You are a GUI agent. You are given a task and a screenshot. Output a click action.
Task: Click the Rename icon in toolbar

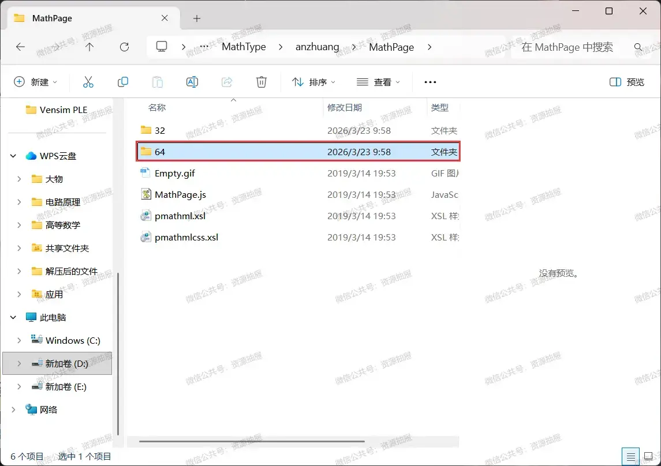[192, 82]
